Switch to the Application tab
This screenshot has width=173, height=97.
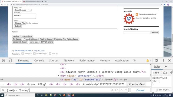122,60
